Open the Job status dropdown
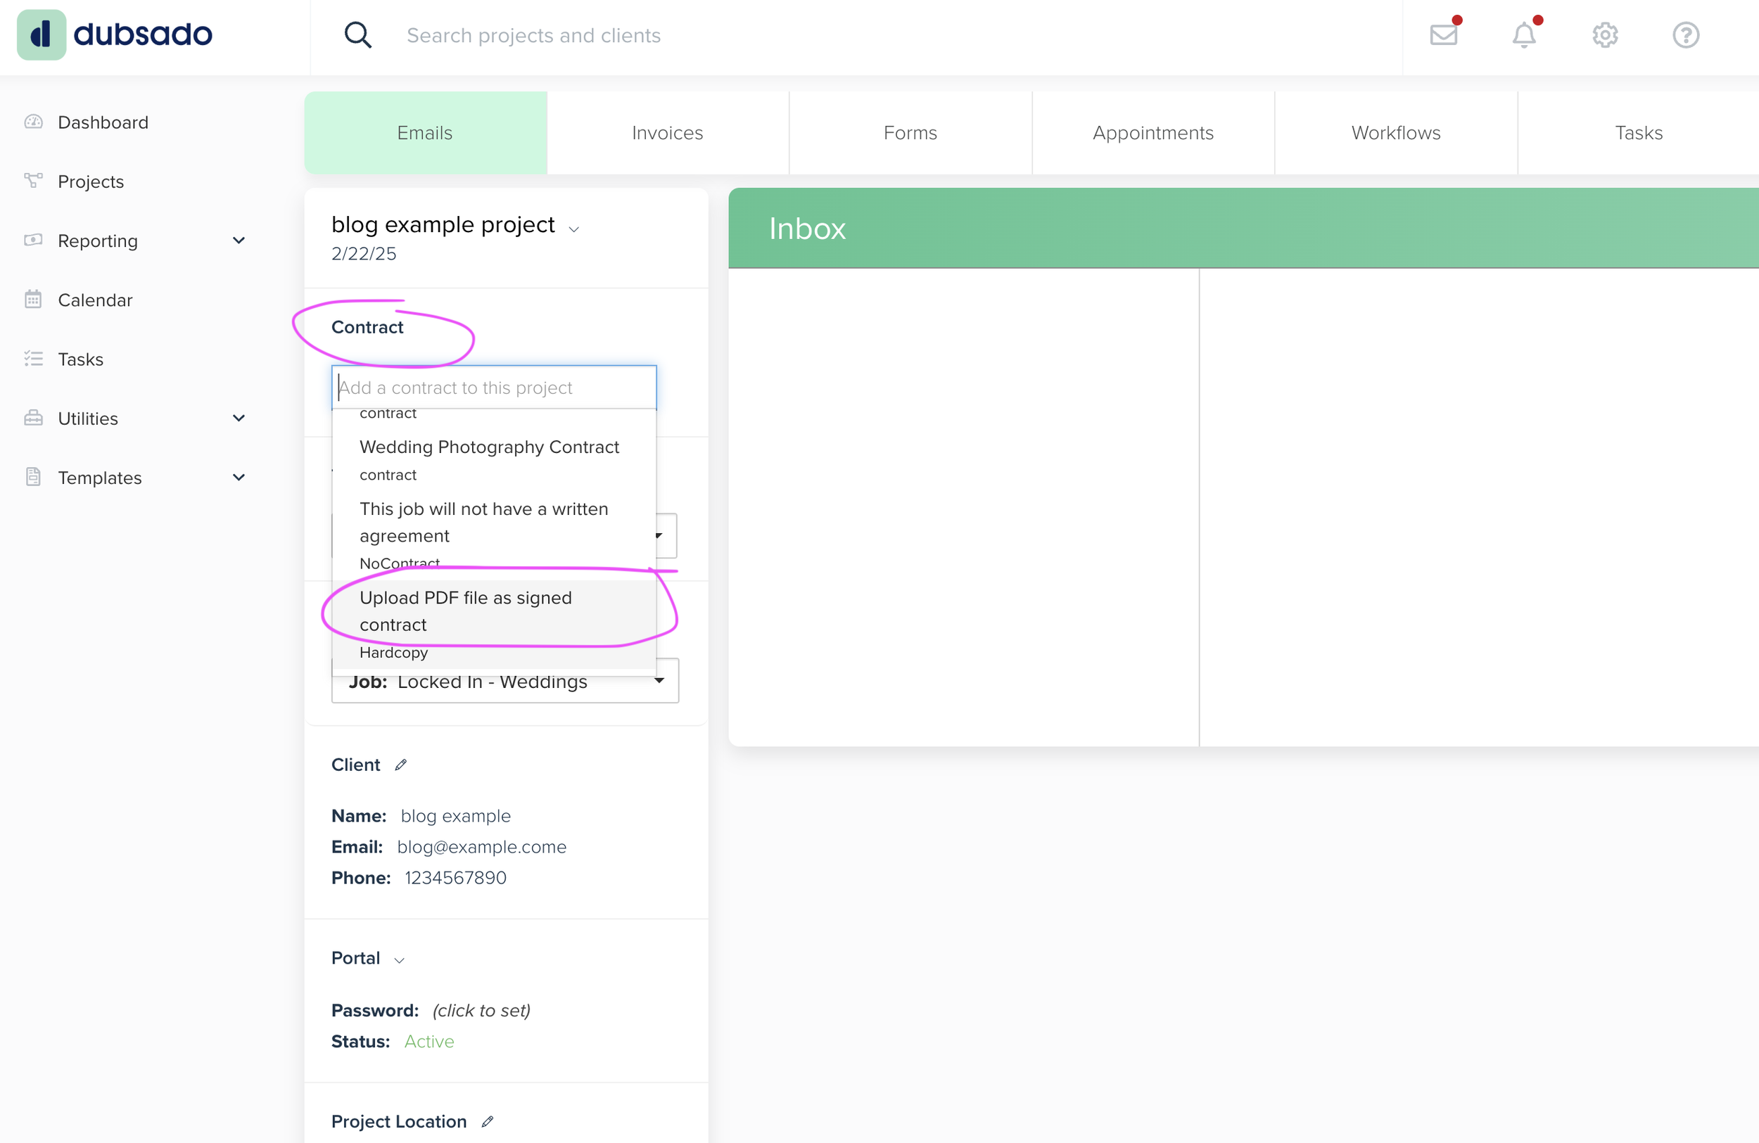 click(659, 681)
